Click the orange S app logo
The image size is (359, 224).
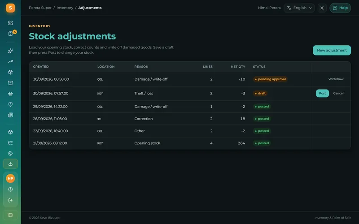coord(10,8)
